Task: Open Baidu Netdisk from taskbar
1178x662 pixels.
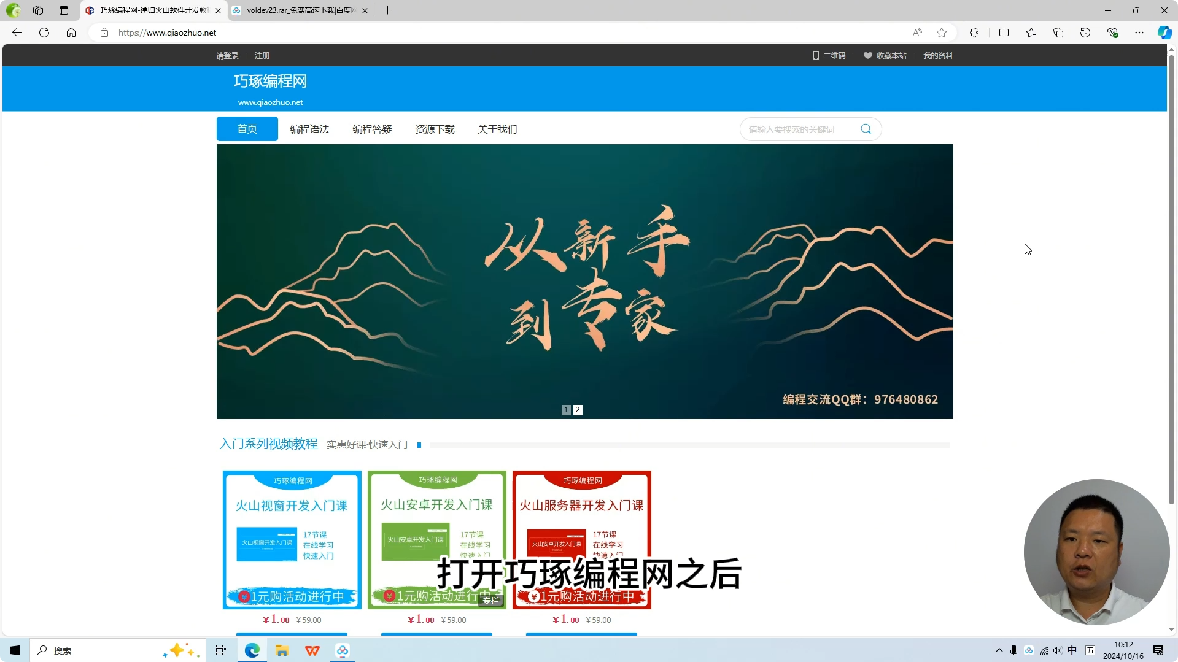Action: point(343,650)
